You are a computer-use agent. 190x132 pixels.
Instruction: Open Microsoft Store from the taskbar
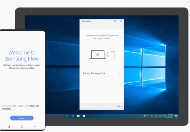tap(84, 116)
